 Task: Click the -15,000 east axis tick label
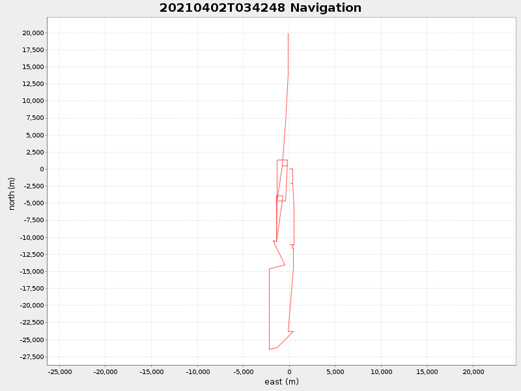click(x=152, y=372)
